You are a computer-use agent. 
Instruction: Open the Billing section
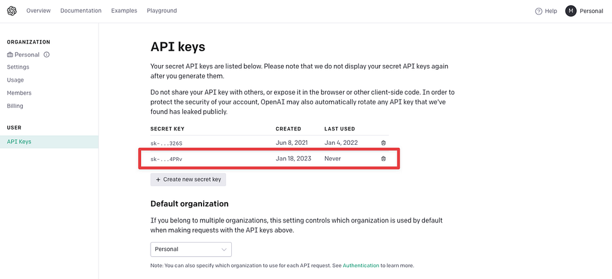pos(15,106)
